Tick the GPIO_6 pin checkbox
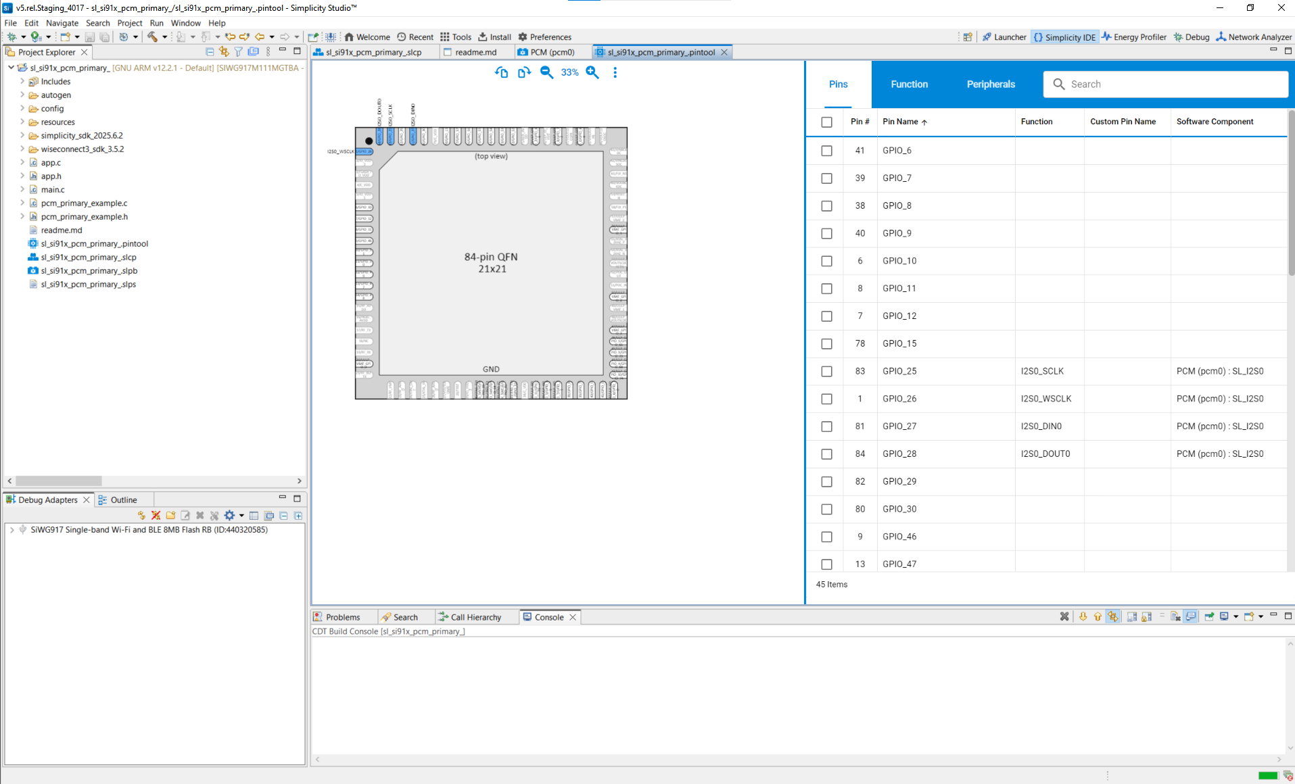This screenshot has width=1295, height=784. [x=826, y=151]
